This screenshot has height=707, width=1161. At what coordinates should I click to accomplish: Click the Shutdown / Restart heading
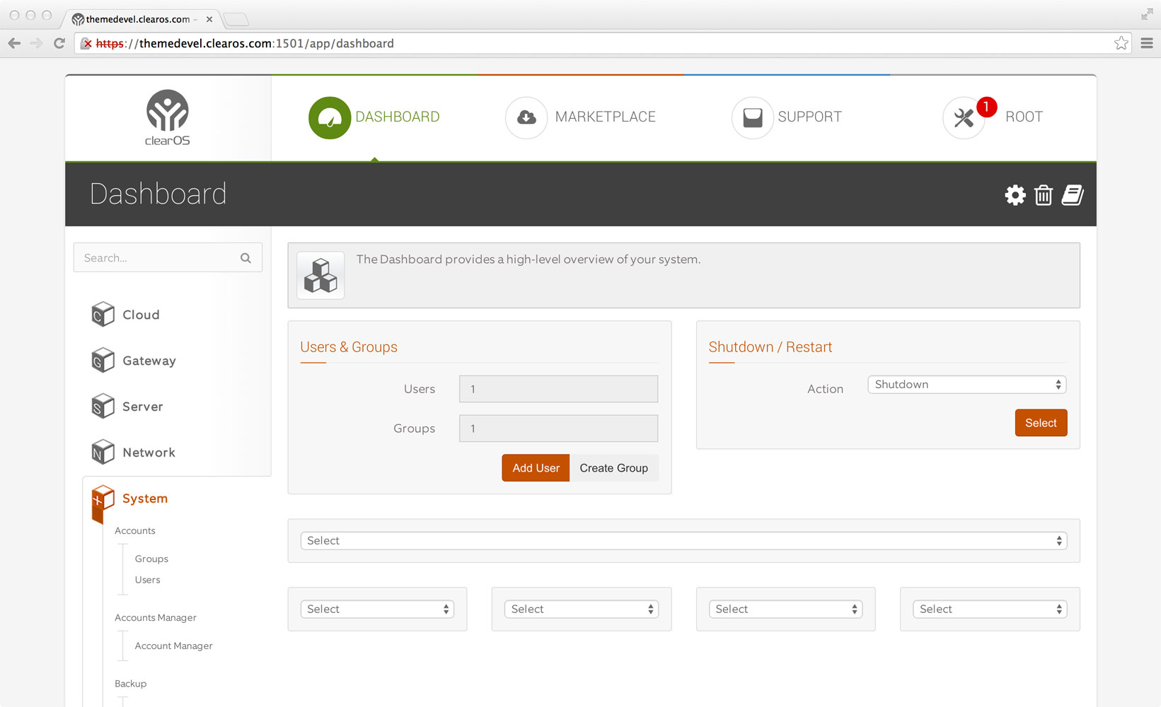click(x=770, y=347)
